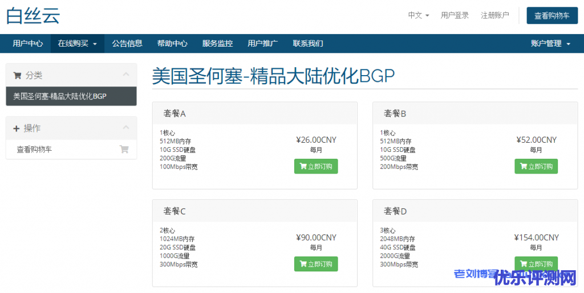Open the 中文 language dropdown

point(419,15)
